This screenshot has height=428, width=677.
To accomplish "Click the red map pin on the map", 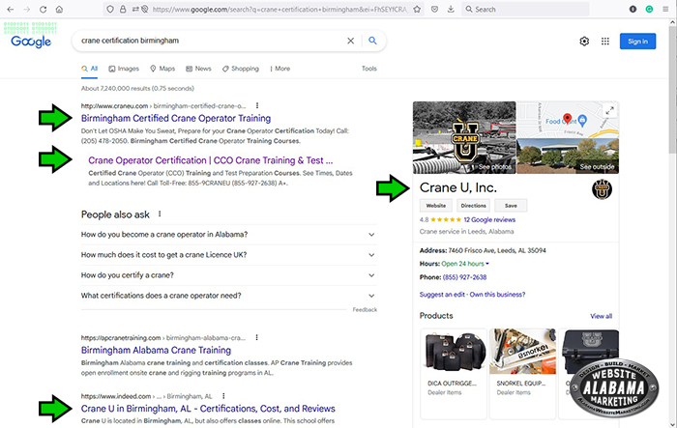I will (568, 119).
